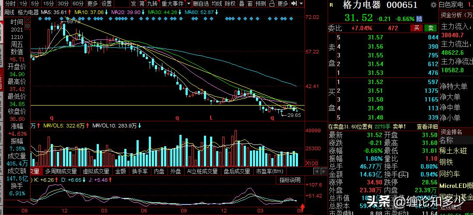This screenshot has height=215, width=473.
Task: Click the blue 陆 Stock Connect badge
Action: pos(419,19)
